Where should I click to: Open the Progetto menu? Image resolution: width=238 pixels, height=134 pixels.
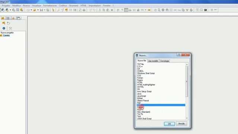click(x=6, y=6)
